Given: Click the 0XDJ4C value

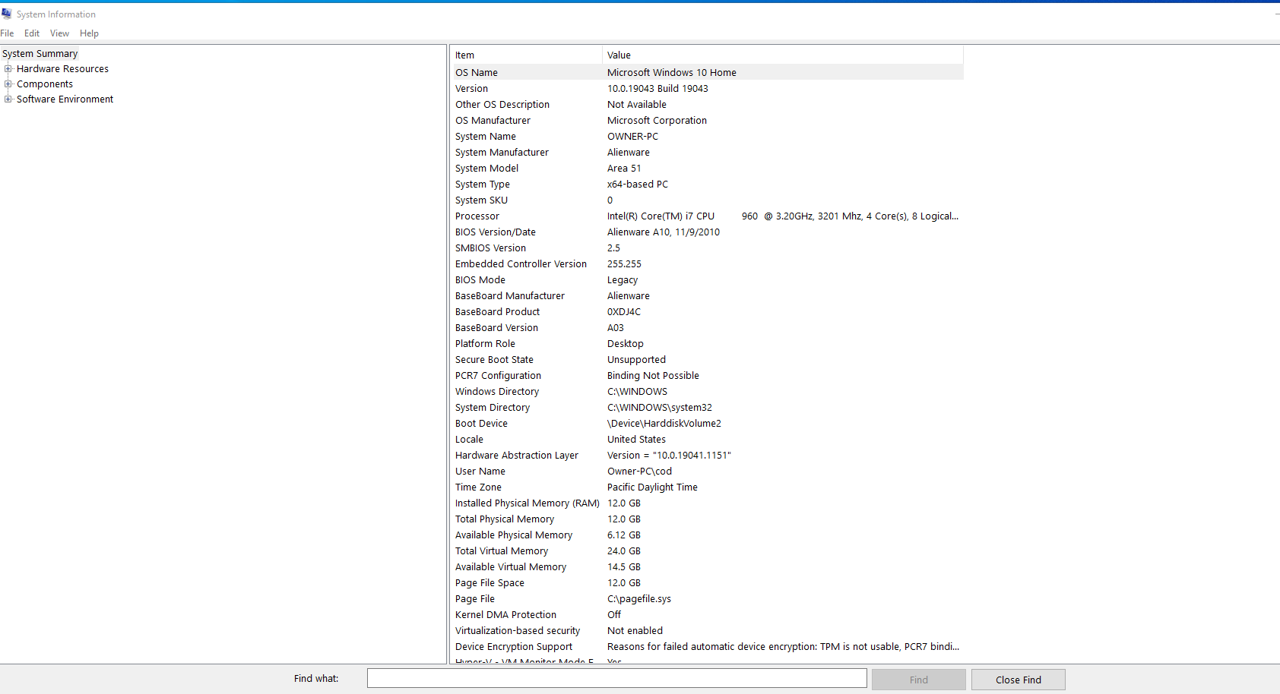Looking at the screenshot, I should click(624, 312).
